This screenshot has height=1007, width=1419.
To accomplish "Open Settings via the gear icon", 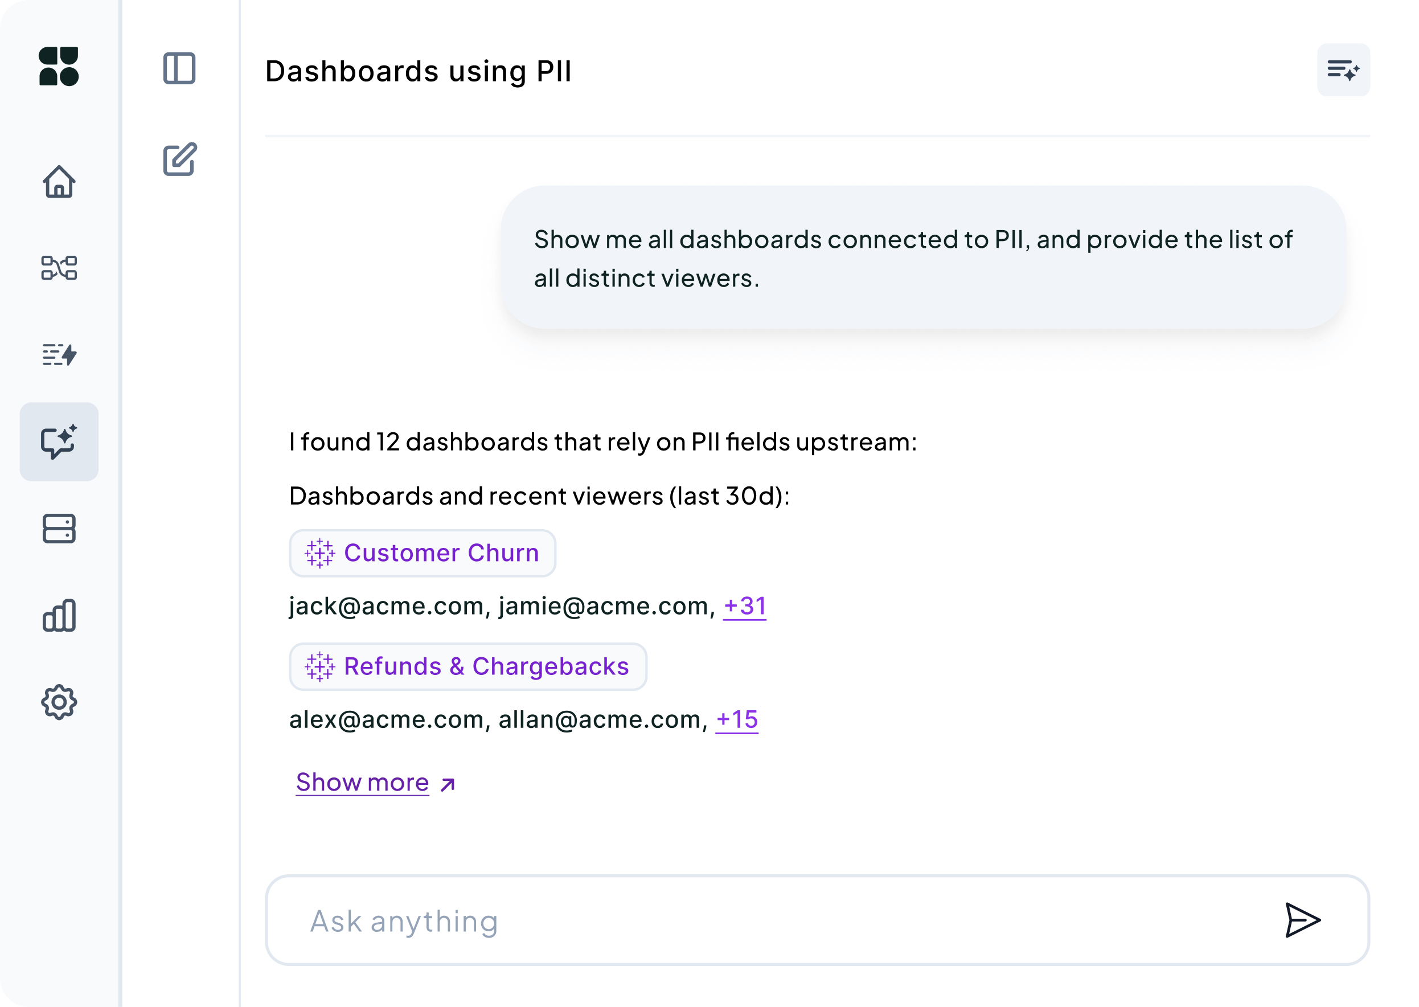I will (59, 702).
